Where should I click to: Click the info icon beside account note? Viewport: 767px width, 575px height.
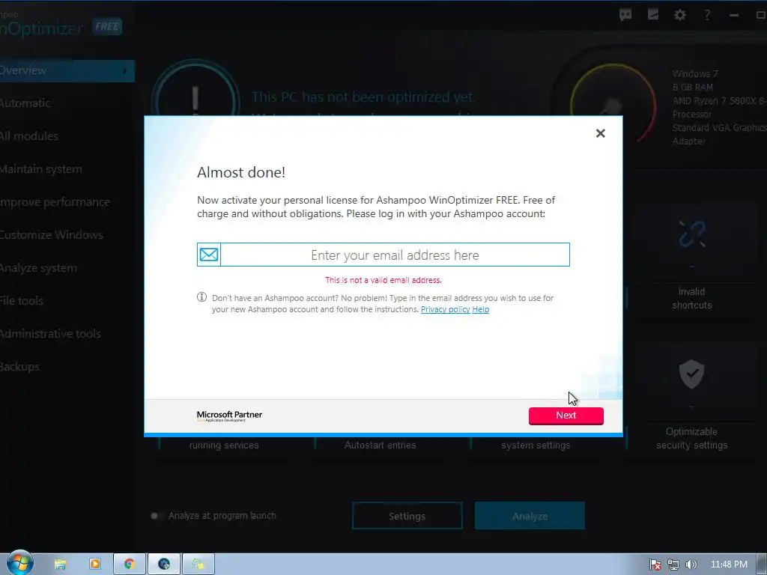(x=201, y=297)
